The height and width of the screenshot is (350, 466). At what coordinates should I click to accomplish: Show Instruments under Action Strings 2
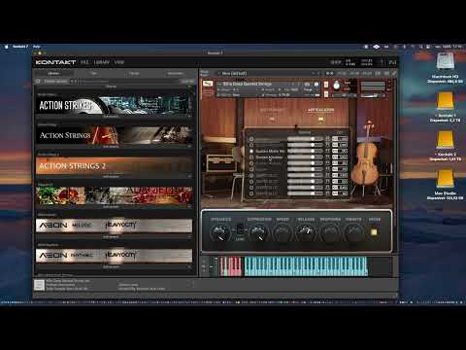tap(111, 177)
